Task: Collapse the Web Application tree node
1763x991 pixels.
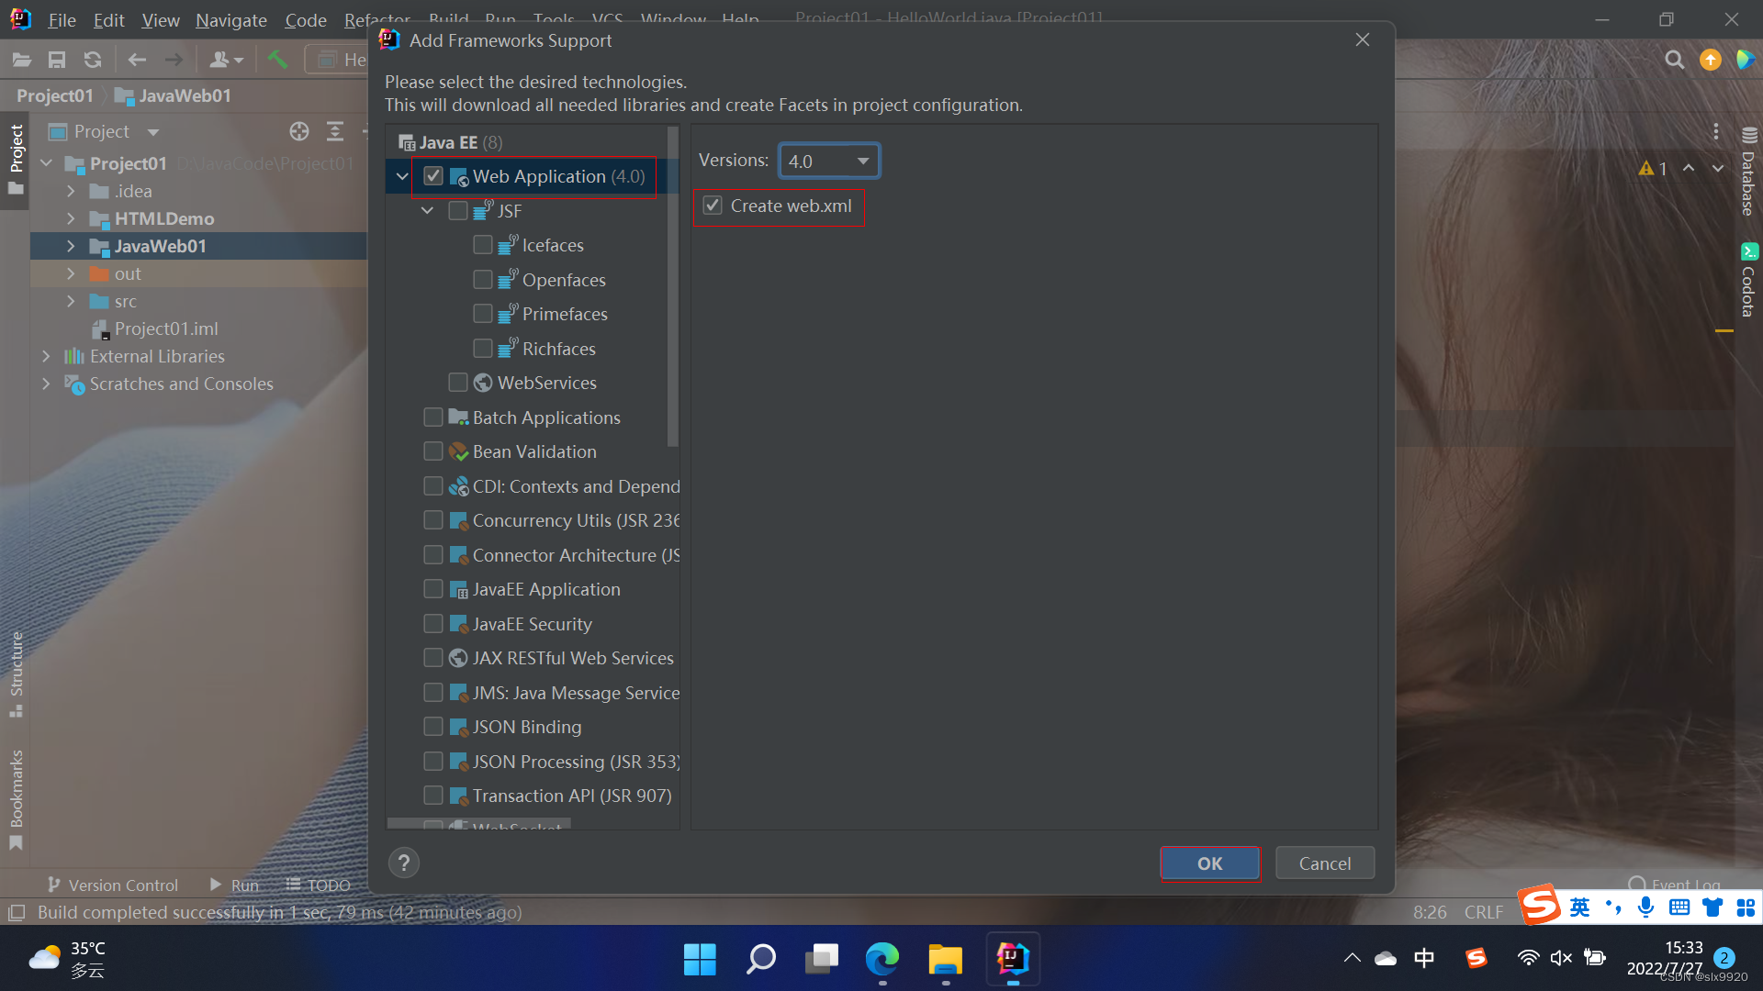Action: coord(402,176)
